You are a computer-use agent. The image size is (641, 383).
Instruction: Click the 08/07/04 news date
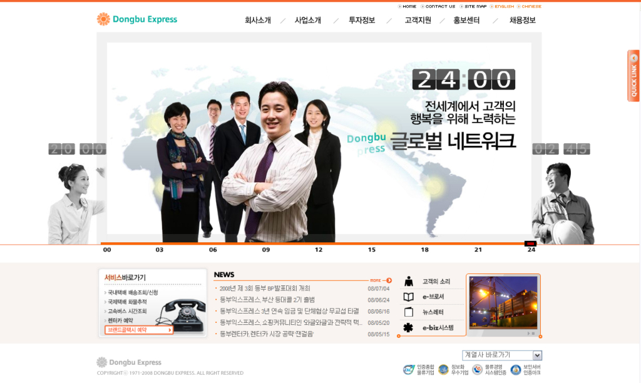coord(379,289)
